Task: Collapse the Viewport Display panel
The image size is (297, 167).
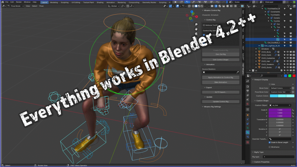Action: 253,80
